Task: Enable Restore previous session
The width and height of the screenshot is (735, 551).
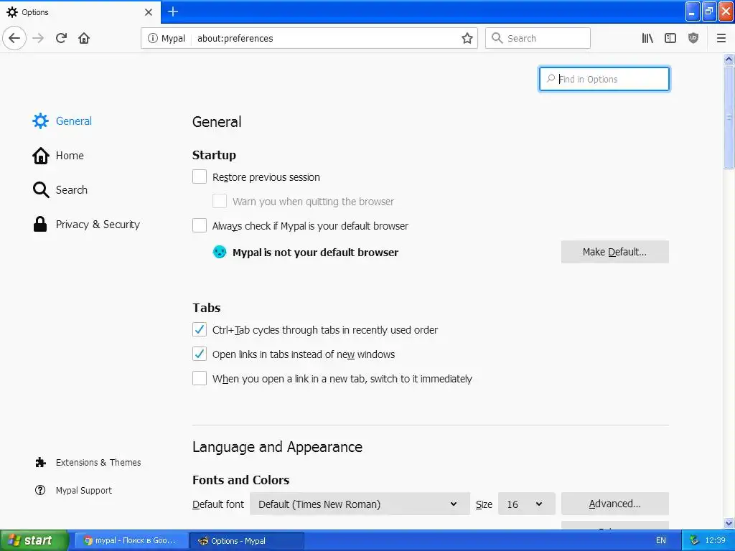Action: coord(200,176)
